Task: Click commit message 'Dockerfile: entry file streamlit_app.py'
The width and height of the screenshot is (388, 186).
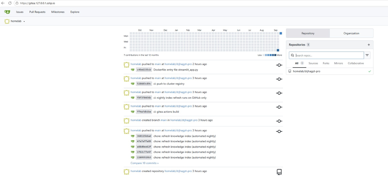Action: pyautogui.click(x=176, y=70)
